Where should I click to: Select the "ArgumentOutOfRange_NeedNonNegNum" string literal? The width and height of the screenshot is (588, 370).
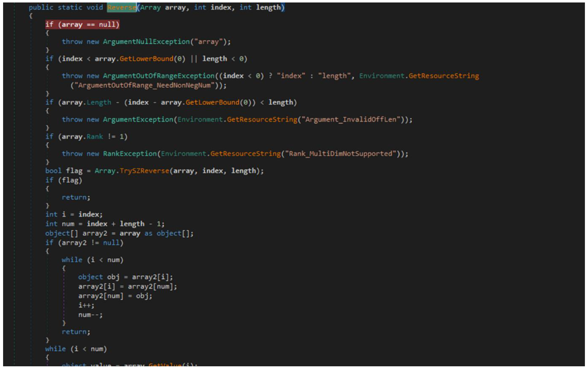tap(144, 86)
